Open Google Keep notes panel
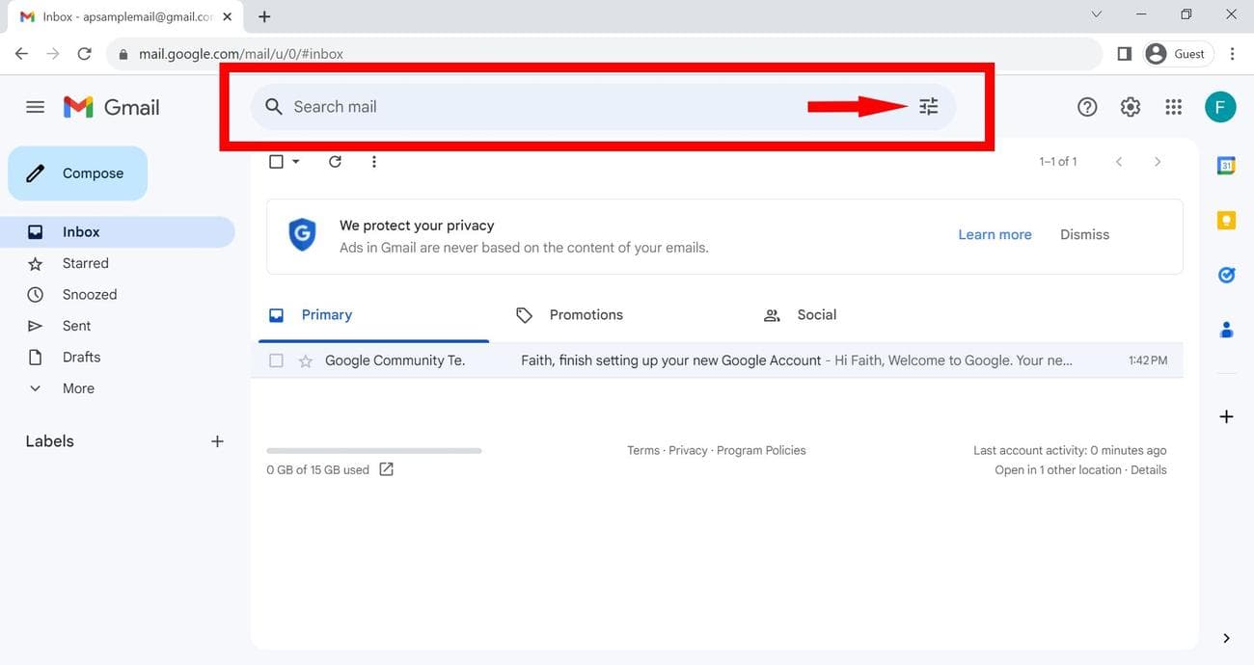The image size is (1254, 665). 1225,220
